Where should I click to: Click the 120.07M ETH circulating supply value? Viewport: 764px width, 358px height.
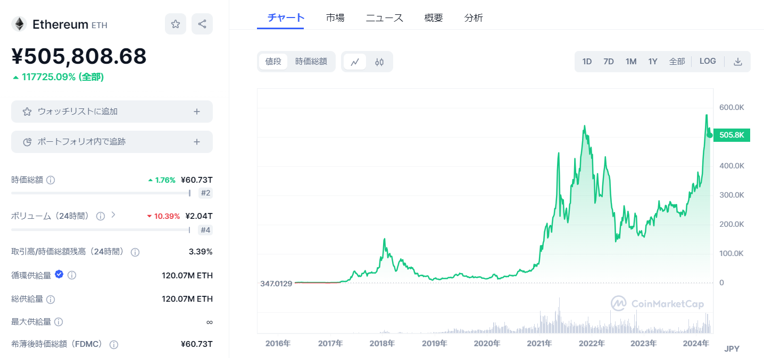point(187,275)
